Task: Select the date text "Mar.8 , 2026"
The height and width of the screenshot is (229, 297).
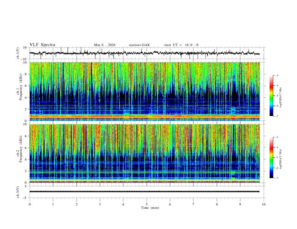Action: click(105, 45)
